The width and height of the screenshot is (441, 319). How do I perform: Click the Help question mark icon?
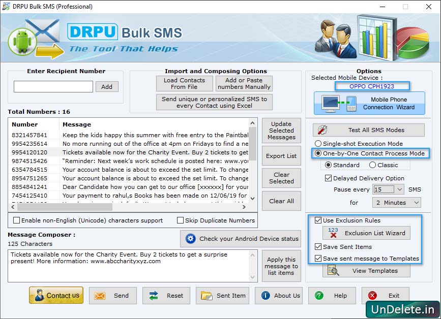[x=319, y=296]
